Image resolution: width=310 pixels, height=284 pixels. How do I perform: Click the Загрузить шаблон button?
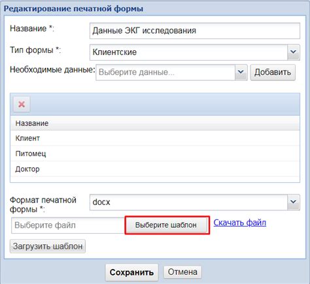[48, 246]
